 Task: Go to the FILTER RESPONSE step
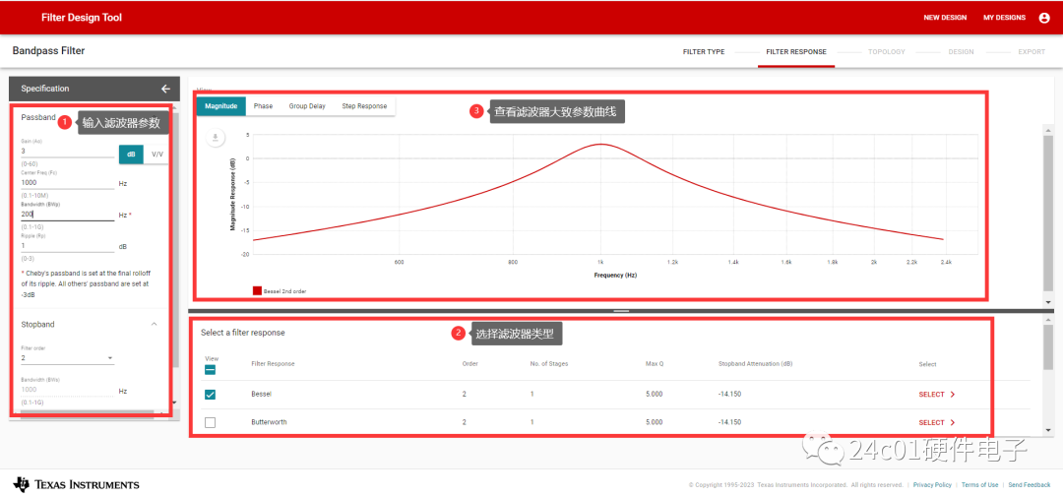click(796, 52)
